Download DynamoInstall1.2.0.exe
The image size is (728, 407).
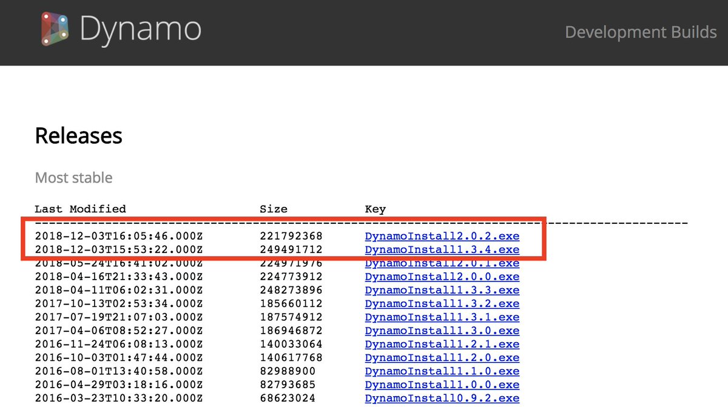pos(442,358)
